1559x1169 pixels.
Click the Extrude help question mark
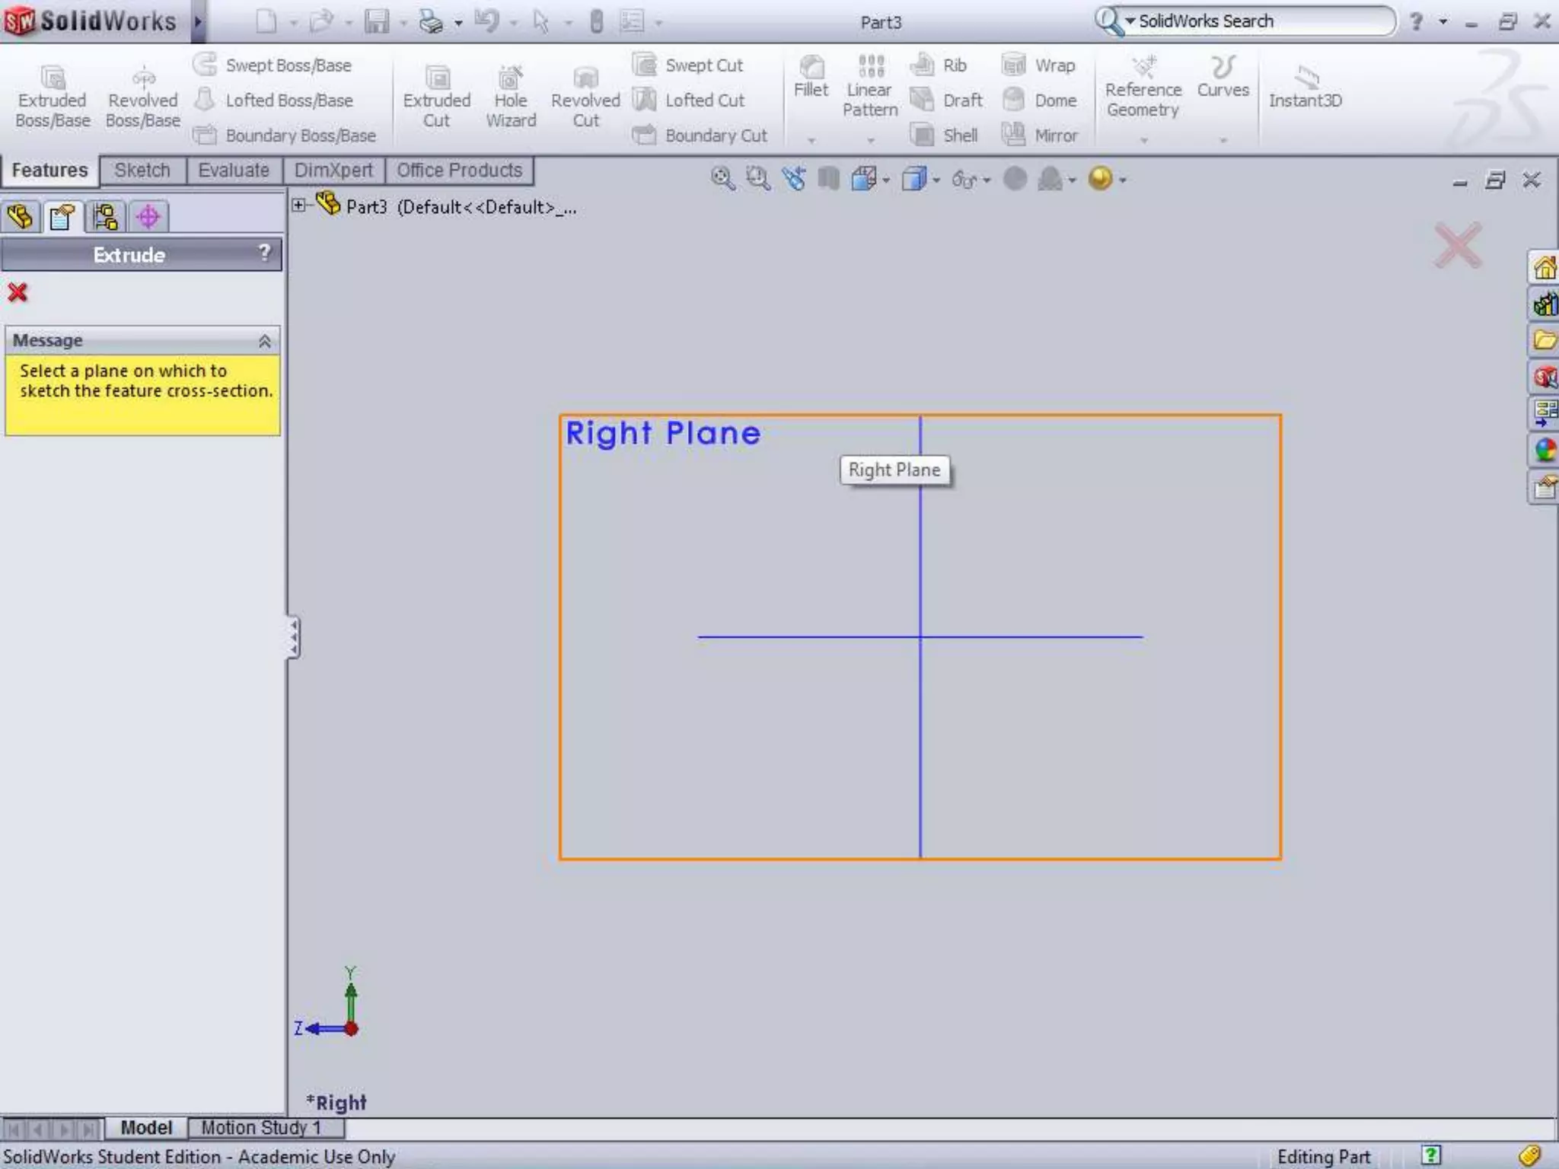(x=264, y=253)
